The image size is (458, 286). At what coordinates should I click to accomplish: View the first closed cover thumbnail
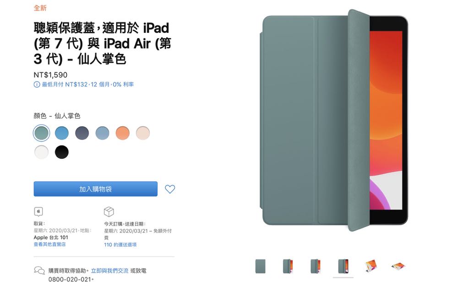260,266
